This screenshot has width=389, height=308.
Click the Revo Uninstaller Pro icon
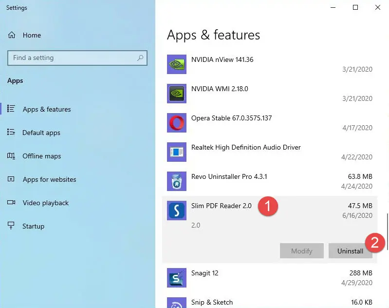177,181
